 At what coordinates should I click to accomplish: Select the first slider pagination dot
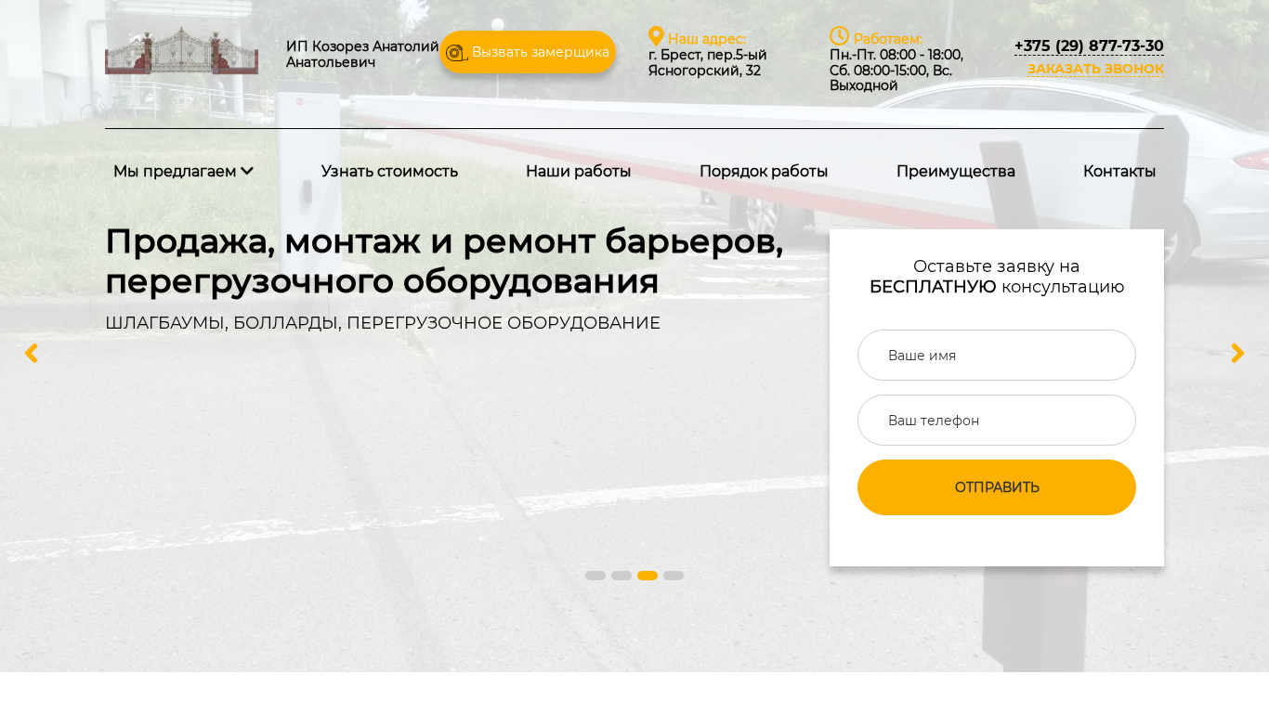(x=595, y=576)
